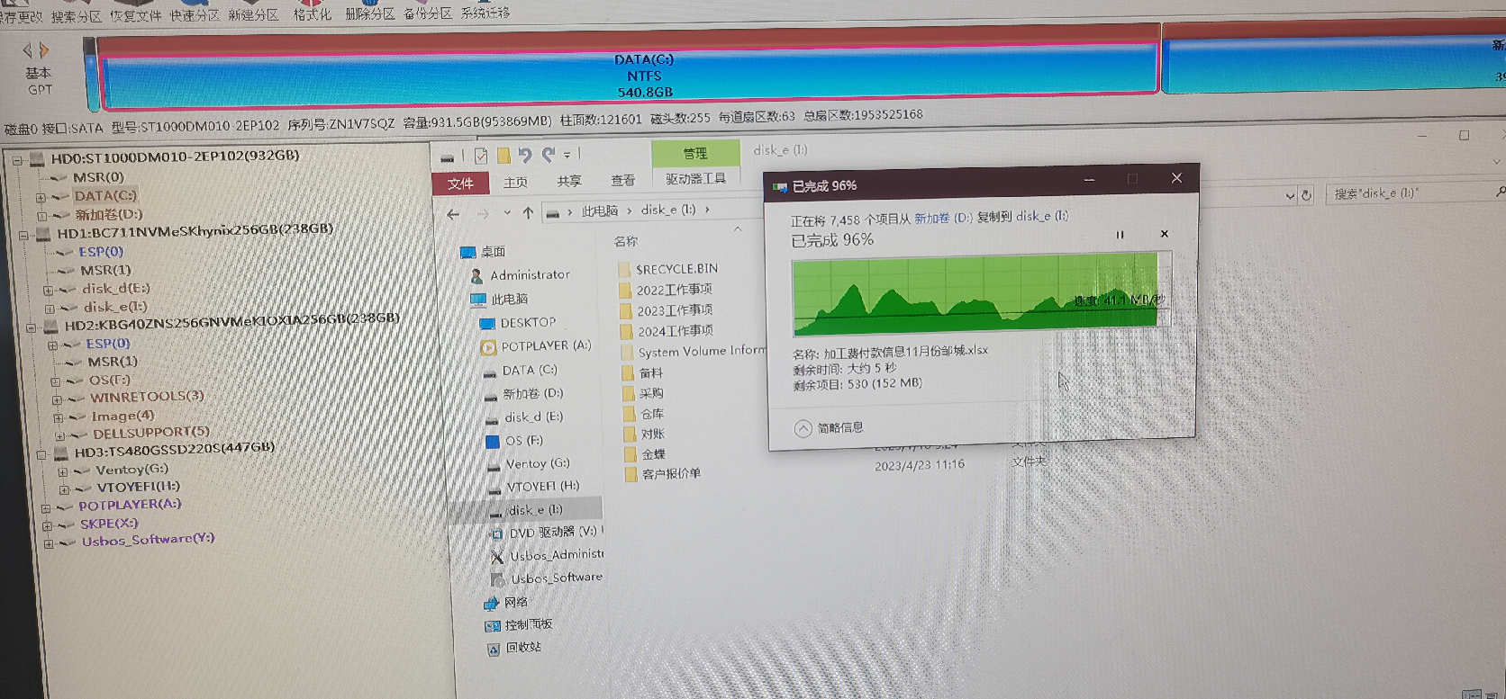Select Usbos_Software(Y:) in disk tree
The height and width of the screenshot is (699, 1506).
click(148, 540)
